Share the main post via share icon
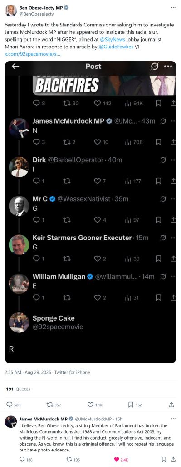181x467 pixels. [171, 405]
